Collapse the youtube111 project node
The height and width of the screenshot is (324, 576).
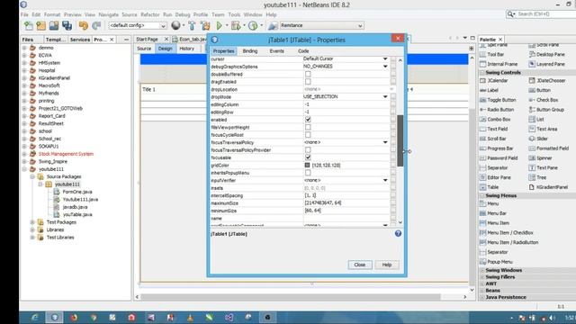pos(24,169)
